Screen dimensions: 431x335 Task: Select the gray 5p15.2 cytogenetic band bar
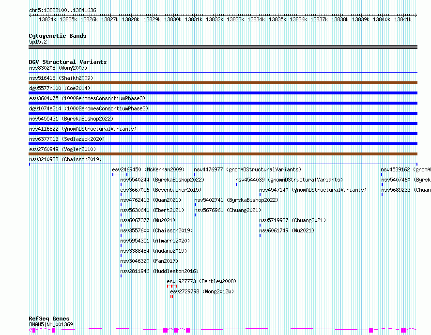(223, 47)
